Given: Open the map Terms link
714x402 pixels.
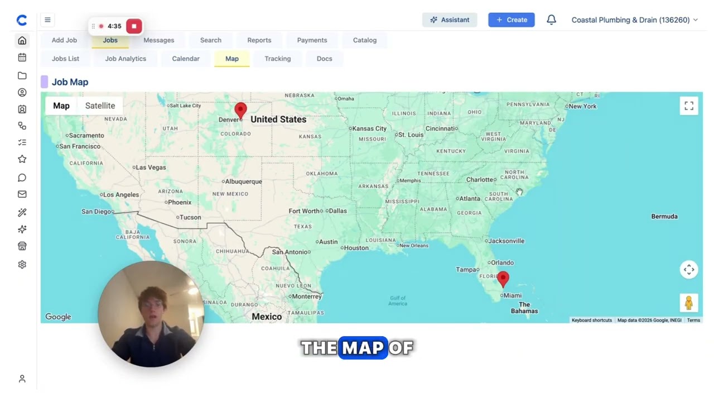Looking at the screenshot, I should pyautogui.click(x=693, y=320).
